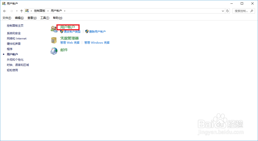
Task: Open 更改帐户类型 link
Action: [x=72, y=32]
